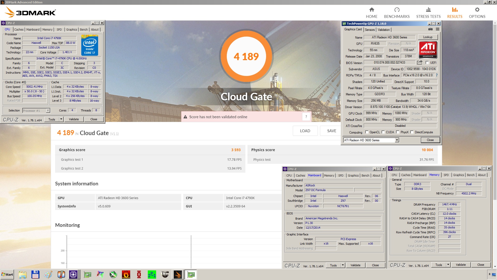The image size is (497, 280).
Task: Click the Graphics test 2 row
Action: point(150,168)
